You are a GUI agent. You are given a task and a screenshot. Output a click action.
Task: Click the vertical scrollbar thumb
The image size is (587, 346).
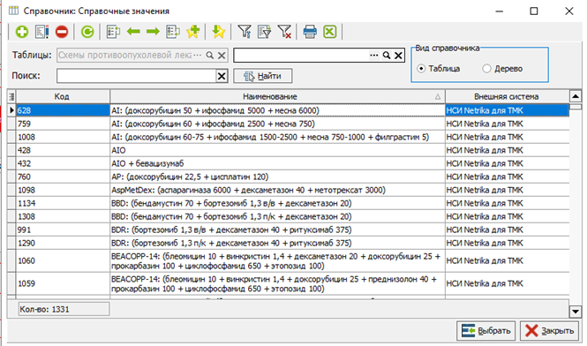(x=576, y=106)
